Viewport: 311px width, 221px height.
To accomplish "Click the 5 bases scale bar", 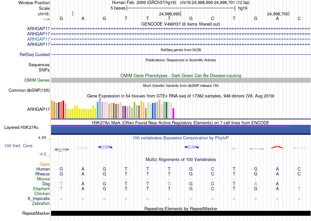I will 181,8.
